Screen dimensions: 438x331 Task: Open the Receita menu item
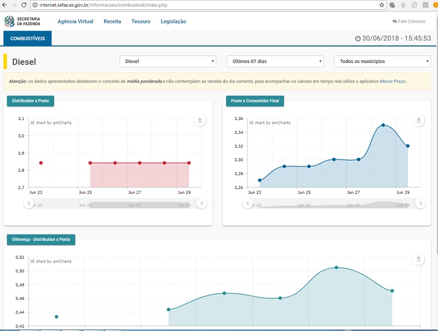[112, 21]
